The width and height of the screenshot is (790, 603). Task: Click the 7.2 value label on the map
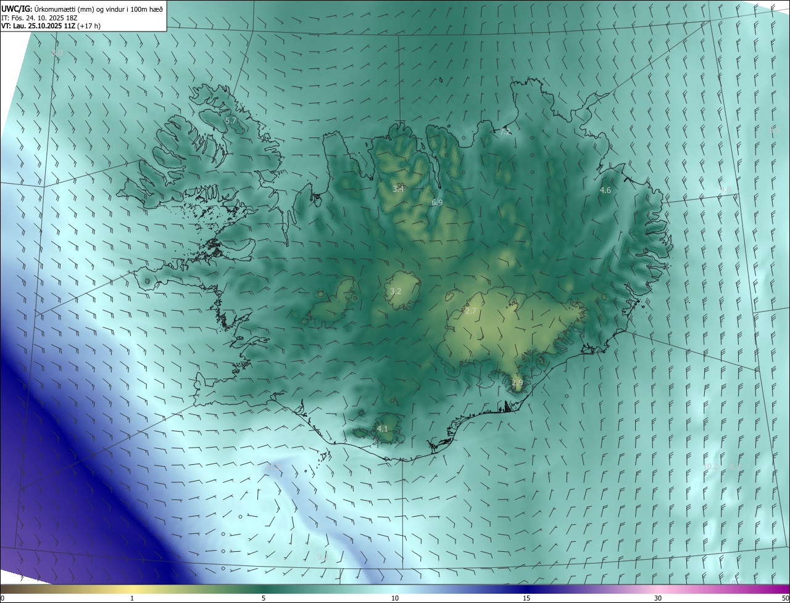coord(505,132)
